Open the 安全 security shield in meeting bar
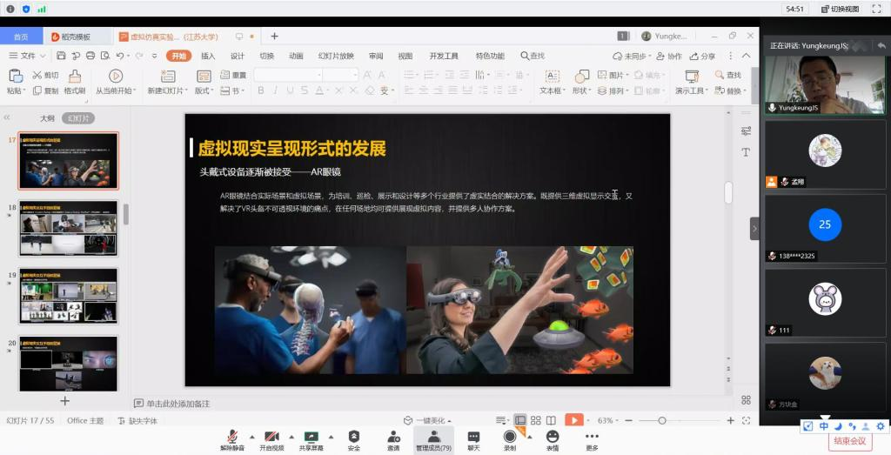The width and height of the screenshot is (891, 455). click(353, 440)
